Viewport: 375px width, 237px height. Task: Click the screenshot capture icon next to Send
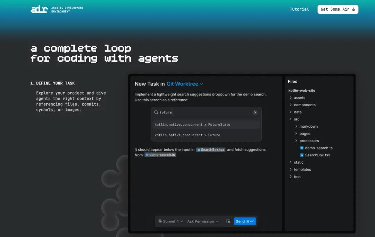(x=228, y=221)
